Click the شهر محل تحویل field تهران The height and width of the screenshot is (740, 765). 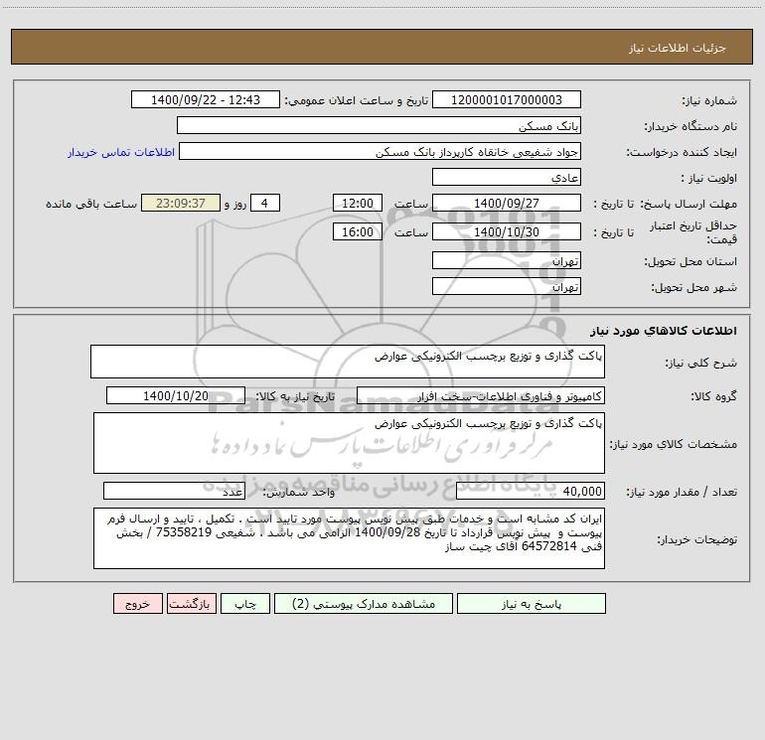pyautogui.click(x=507, y=286)
